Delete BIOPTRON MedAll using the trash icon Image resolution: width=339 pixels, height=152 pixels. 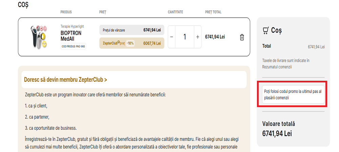click(x=242, y=37)
